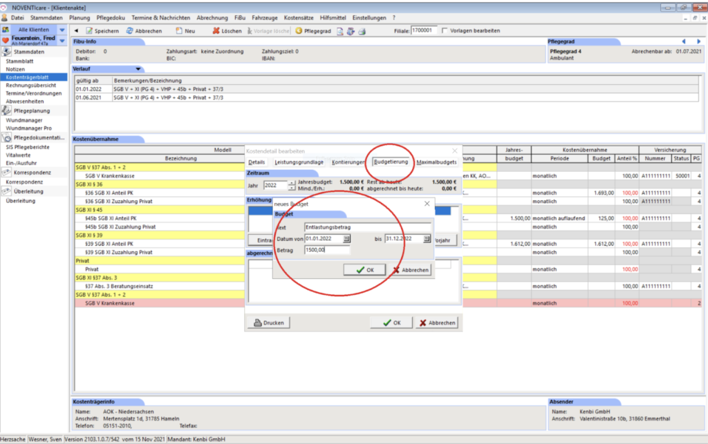The image size is (708, 444).
Task: Click the Pflegedokumentation section icon in sidebar
Action: [x=6, y=137]
